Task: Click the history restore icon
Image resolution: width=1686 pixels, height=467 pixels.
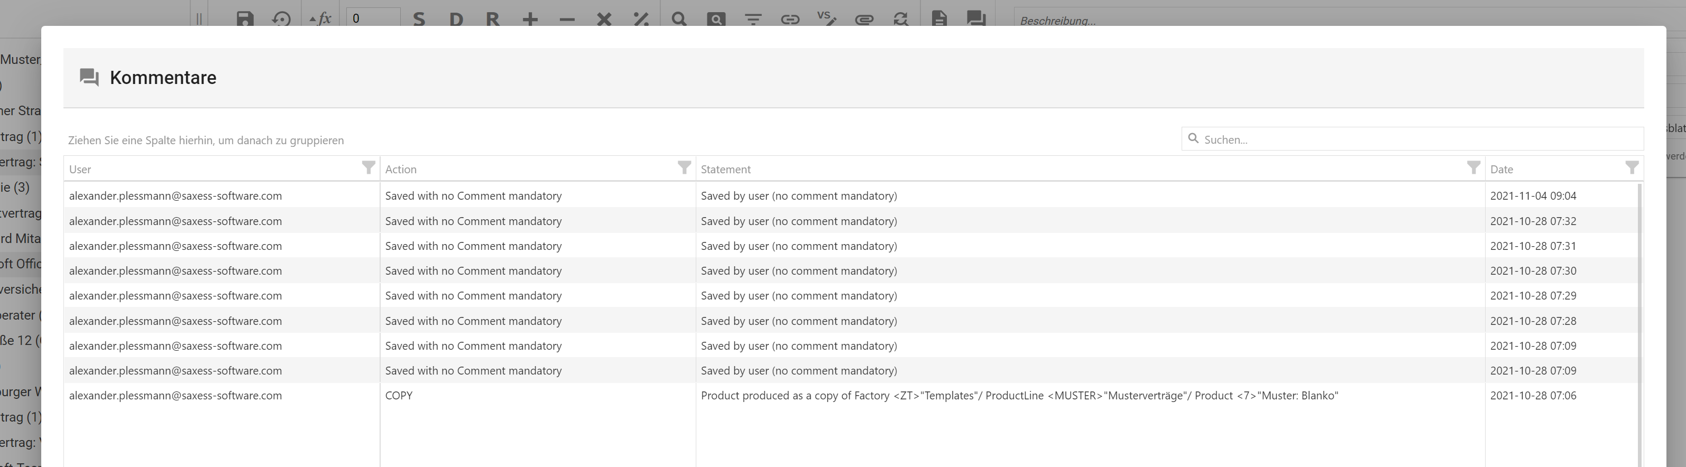Action: [x=281, y=18]
